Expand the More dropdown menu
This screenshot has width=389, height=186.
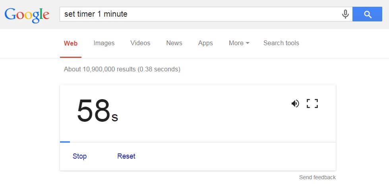(239, 43)
